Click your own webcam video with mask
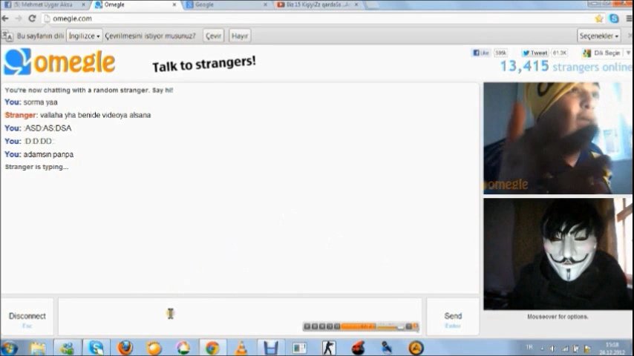The height and width of the screenshot is (356, 634). 558,254
